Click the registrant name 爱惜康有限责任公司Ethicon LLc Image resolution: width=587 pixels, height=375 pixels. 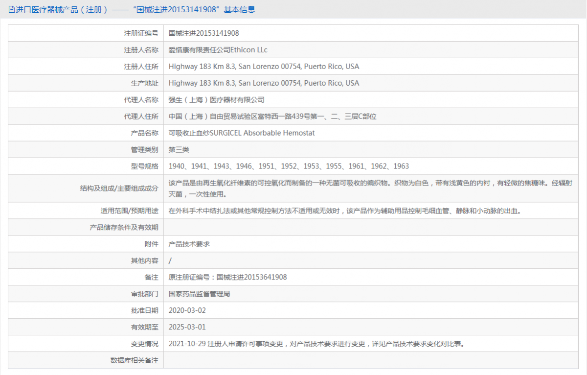pyautogui.click(x=218, y=50)
